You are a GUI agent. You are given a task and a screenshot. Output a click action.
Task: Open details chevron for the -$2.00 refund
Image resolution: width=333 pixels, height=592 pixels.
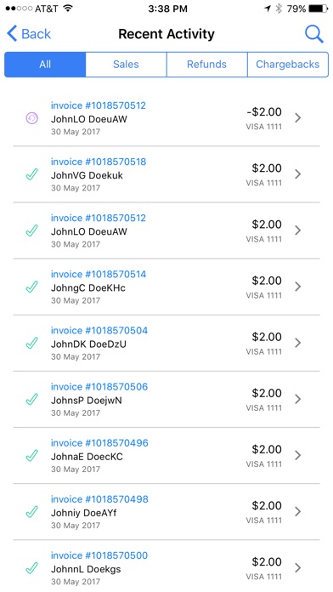[298, 117]
